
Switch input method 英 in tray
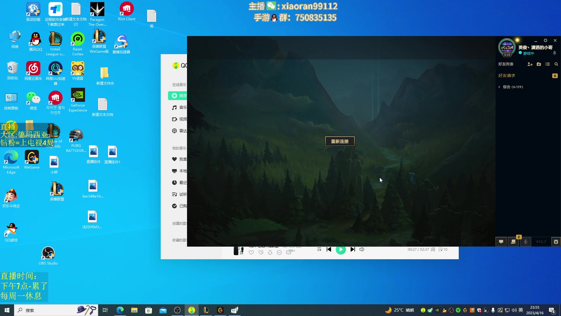[521, 310]
